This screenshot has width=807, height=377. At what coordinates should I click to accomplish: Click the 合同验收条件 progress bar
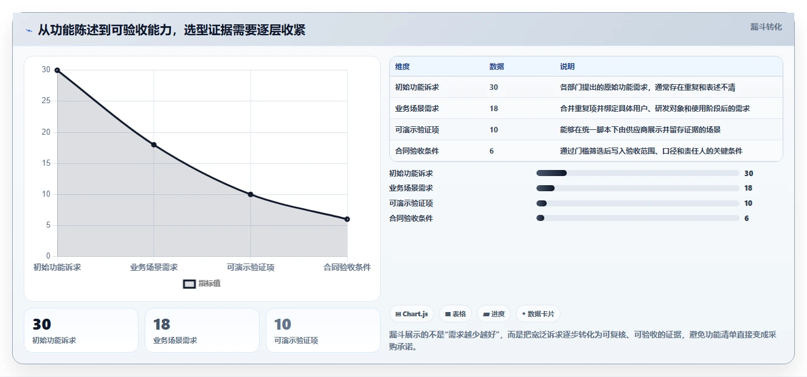pyautogui.click(x=637, y=218)
